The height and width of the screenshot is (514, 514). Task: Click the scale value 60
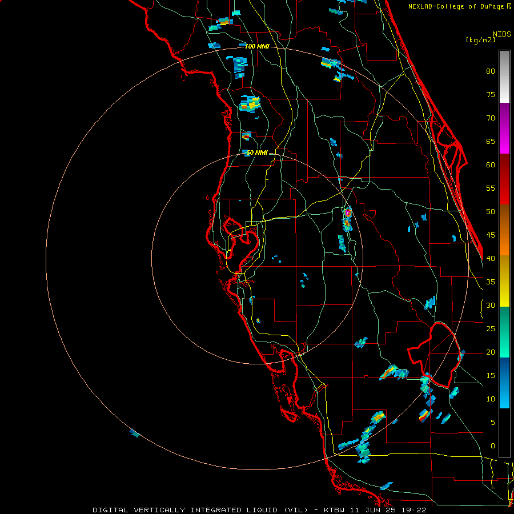491,165
